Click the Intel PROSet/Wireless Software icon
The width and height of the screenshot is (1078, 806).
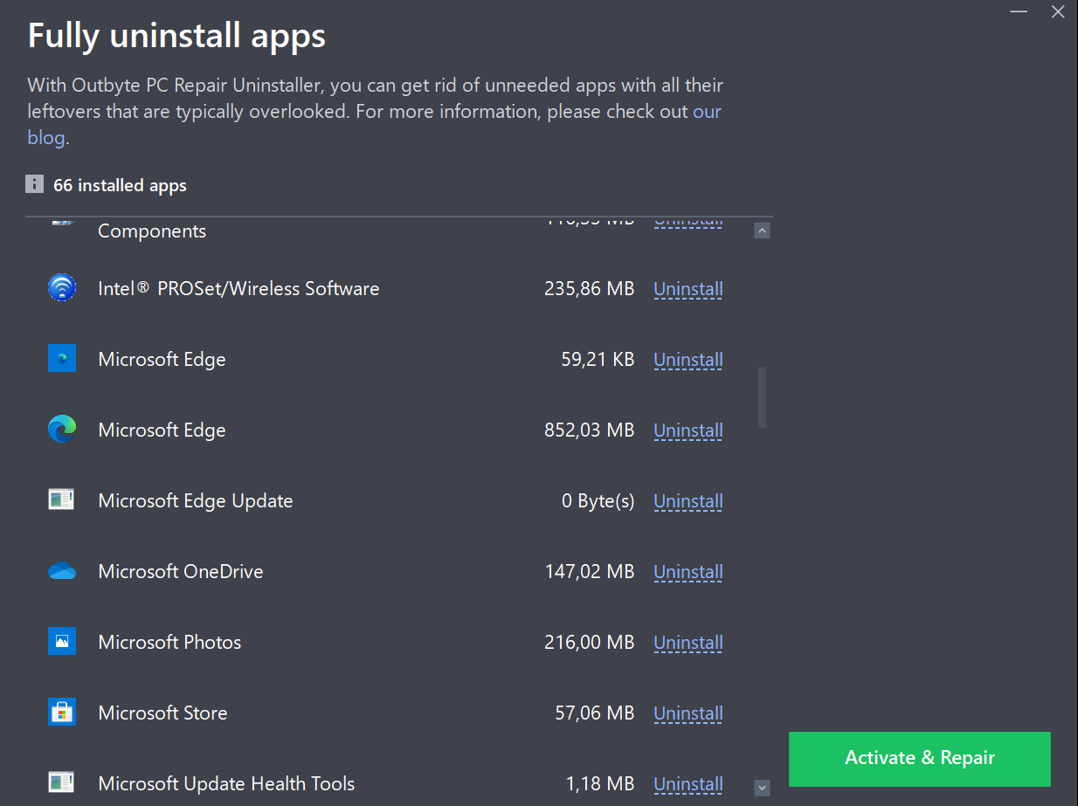(x=62, y=288)
